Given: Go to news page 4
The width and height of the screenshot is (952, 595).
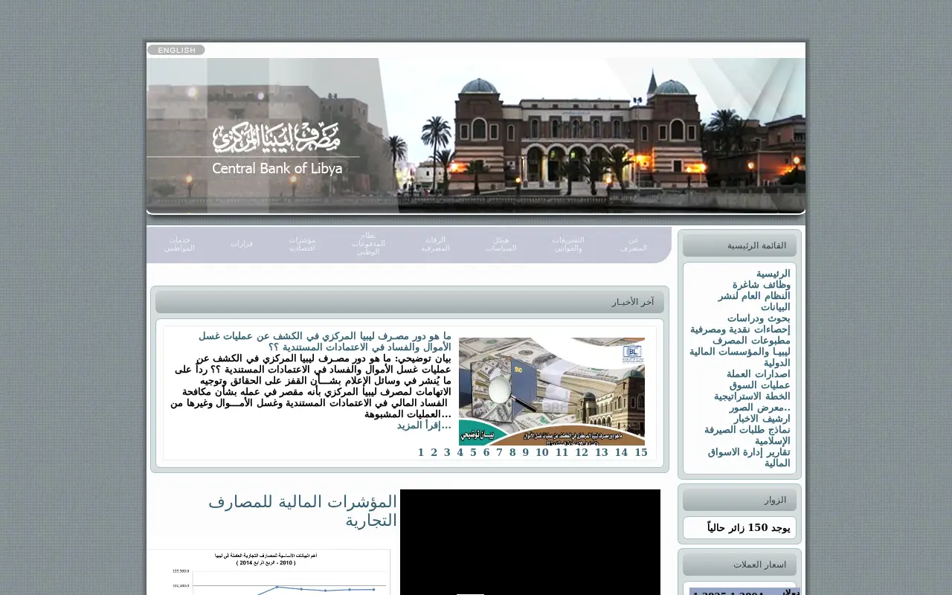Looking at the screenshot, I should tap(460, 452).
